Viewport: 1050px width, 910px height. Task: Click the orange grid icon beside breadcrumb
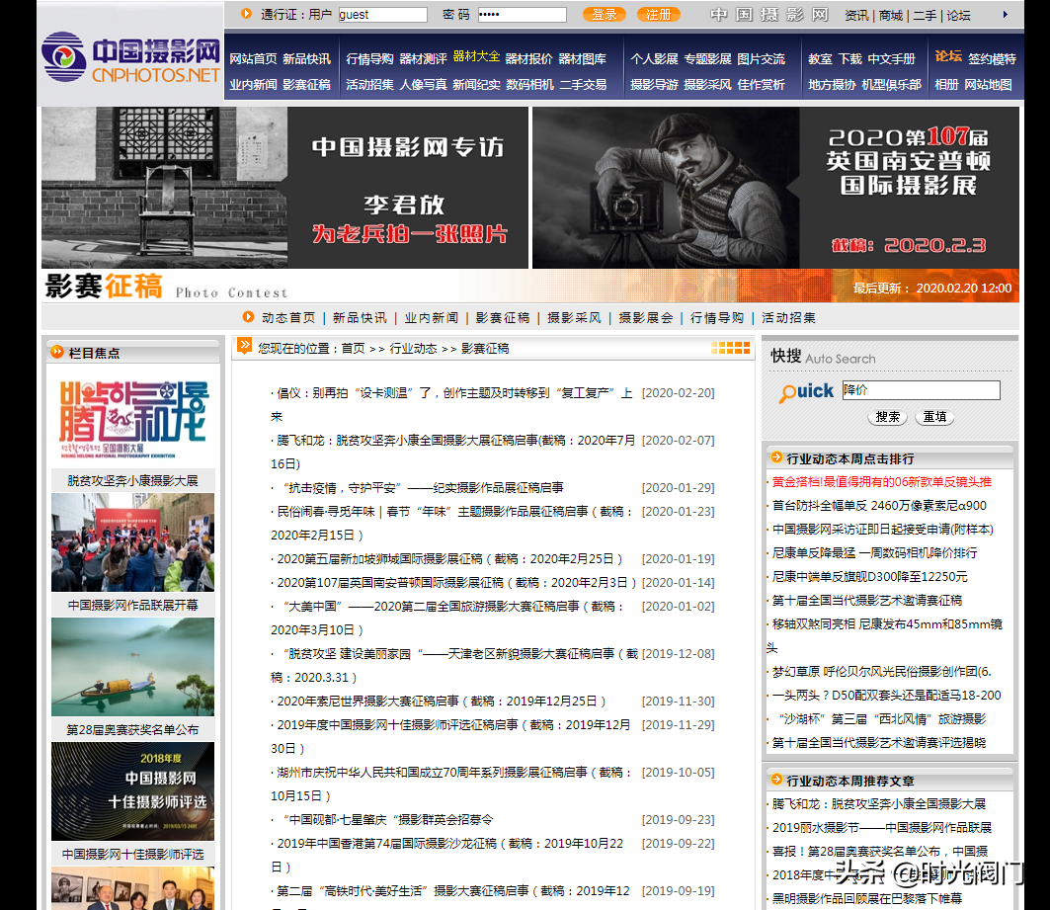coord(731,348)
